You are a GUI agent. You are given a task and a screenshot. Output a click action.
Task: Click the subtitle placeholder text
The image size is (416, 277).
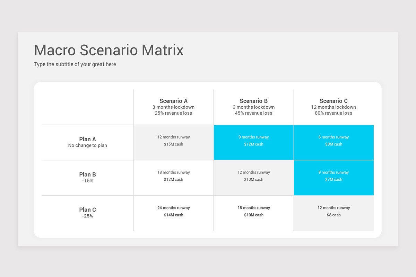click(75, 64)
